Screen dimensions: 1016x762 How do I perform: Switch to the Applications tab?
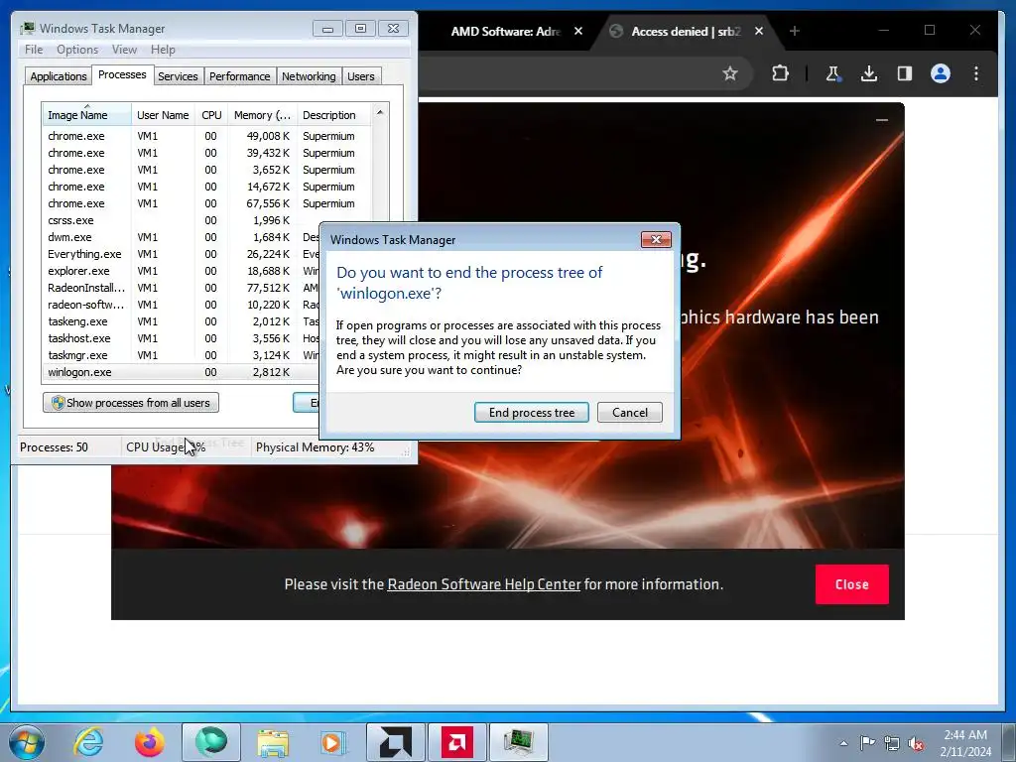(x=59, y=76)
